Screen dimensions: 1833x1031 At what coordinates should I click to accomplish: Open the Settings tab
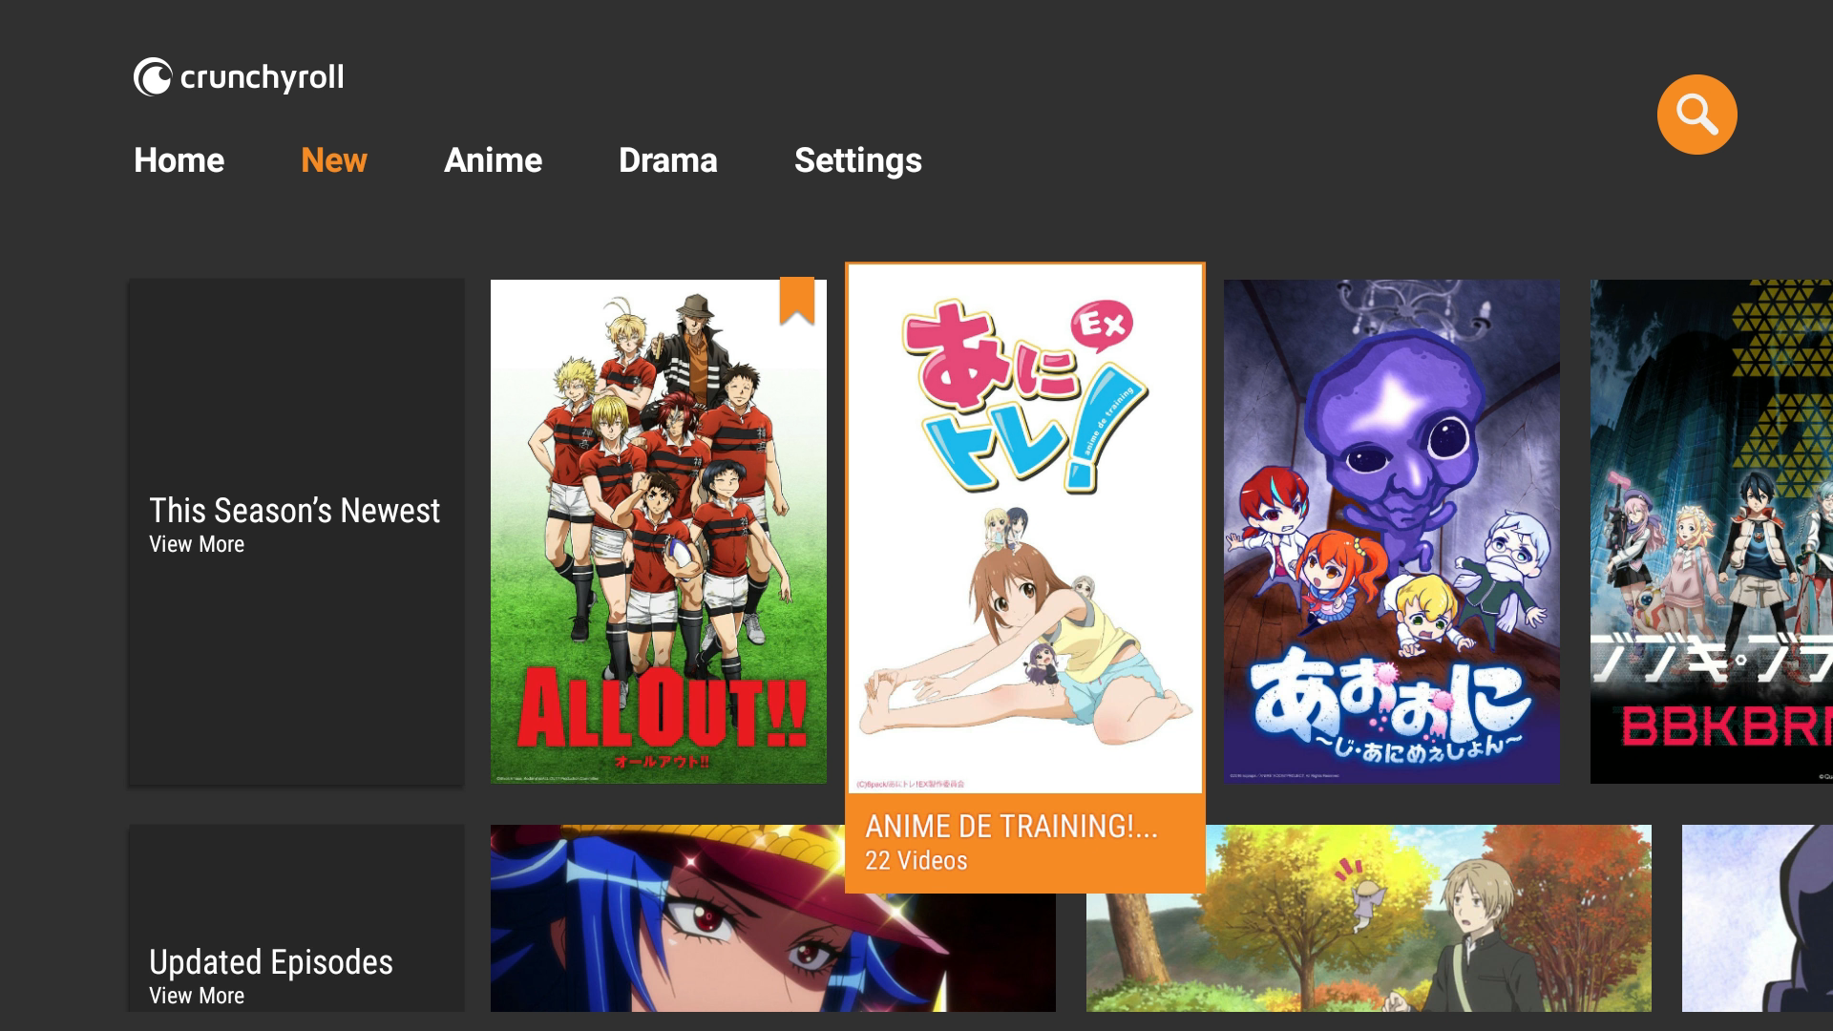857,160
